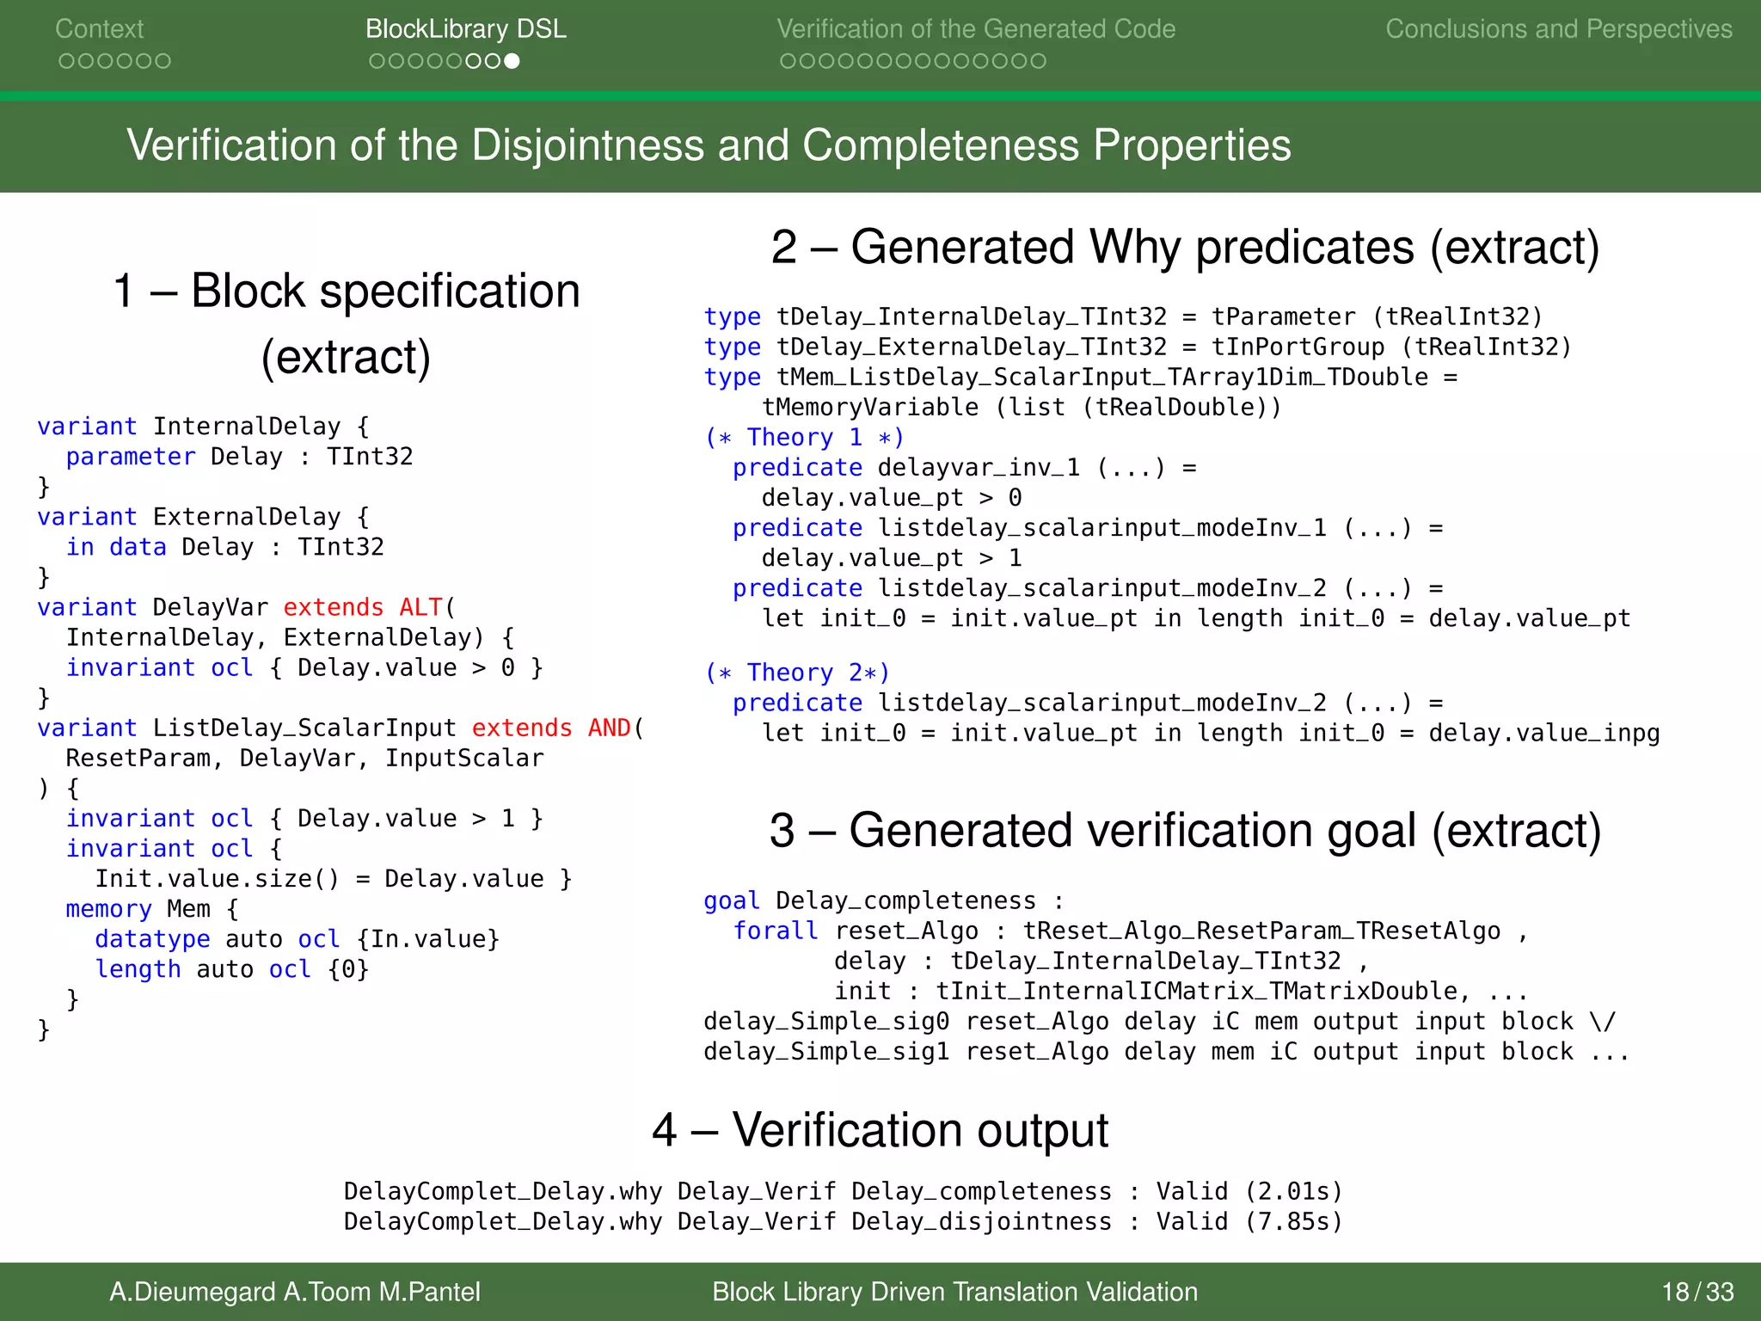
Task: Click the comment (* Theory 1 *)
Action: point(804,437)
